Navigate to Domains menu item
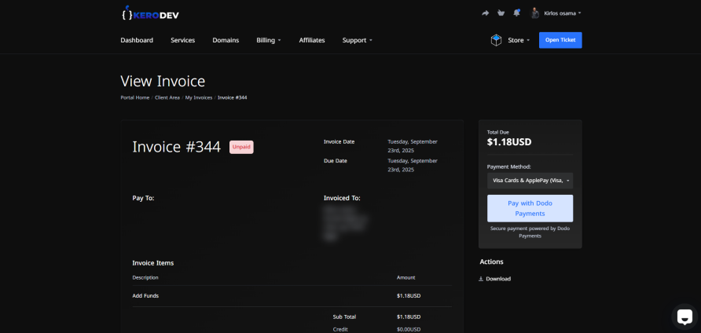The width and height of the screenshot is (701, 333). (226, 40)
